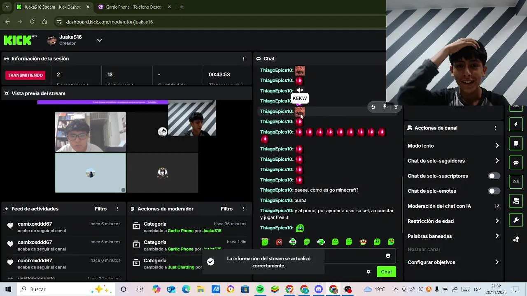Click the TRANSMITIENDO status badge
The width and height of the screenshot is (527, 296).
click(25, 75)
